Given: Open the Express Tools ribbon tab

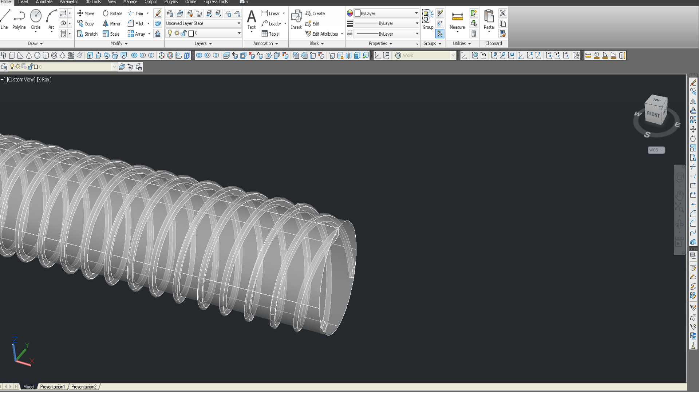Looking at the screenshot, I should point(216,2).
